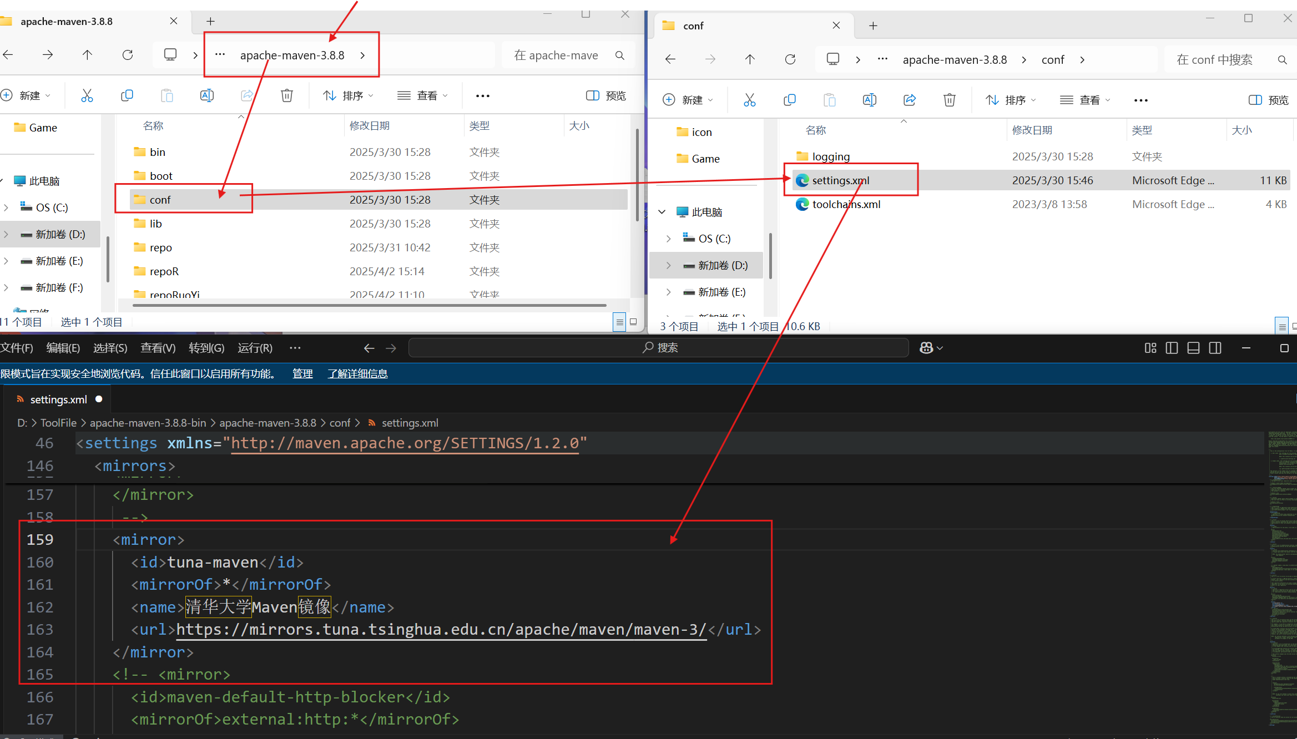The image size is (1297, 739).
Task: Click the refresh button in conf window
Action: coord(790,59)
